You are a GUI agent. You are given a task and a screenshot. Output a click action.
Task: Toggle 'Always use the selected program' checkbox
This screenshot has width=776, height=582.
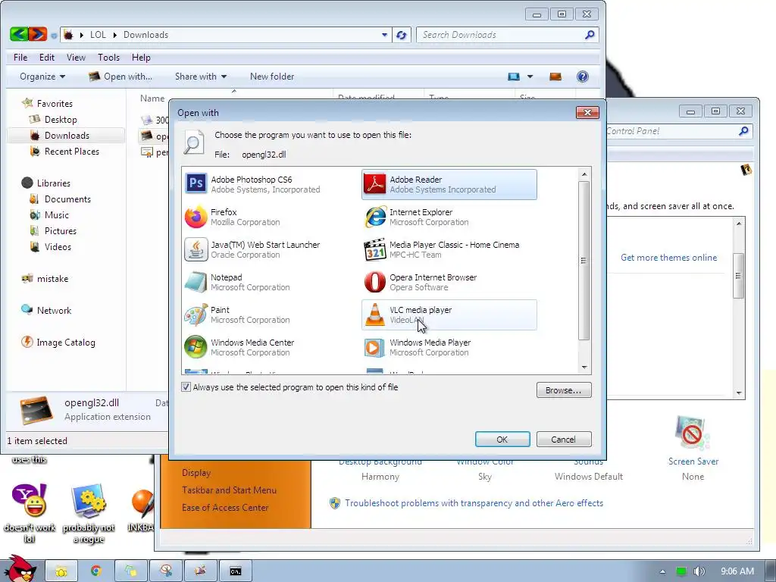[x=186, y=387]
